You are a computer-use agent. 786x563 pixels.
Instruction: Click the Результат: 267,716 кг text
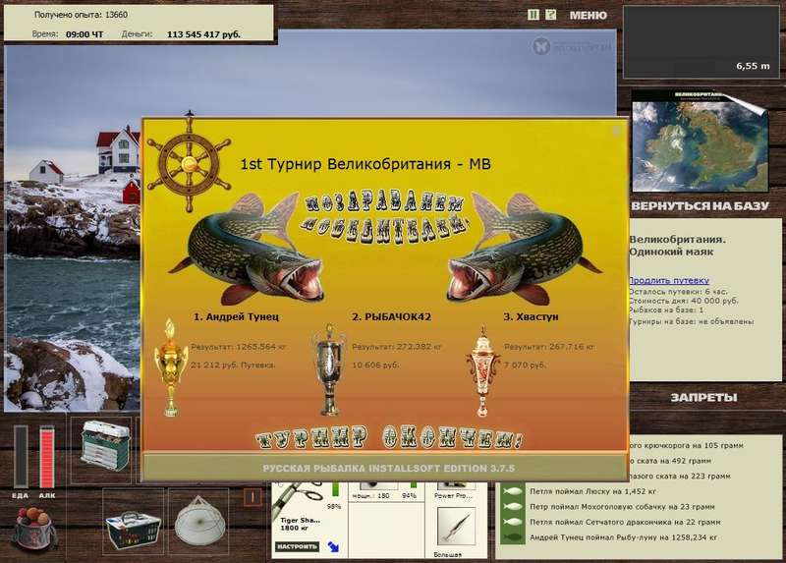tap(549, 347)
